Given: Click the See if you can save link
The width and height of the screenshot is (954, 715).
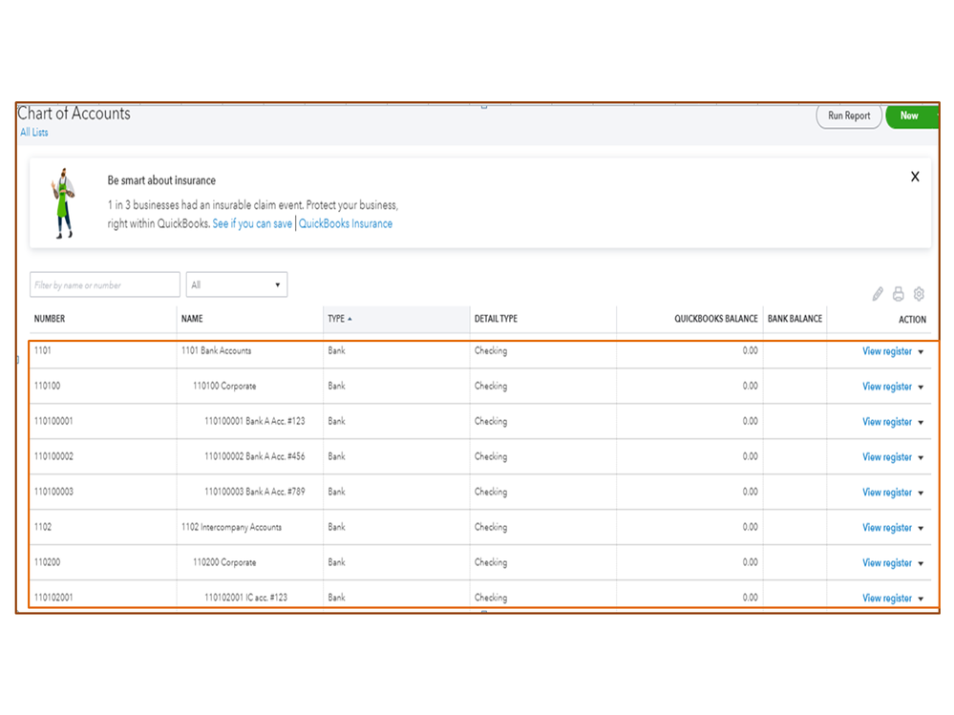Looking at the screenshot, I should 252,224.
